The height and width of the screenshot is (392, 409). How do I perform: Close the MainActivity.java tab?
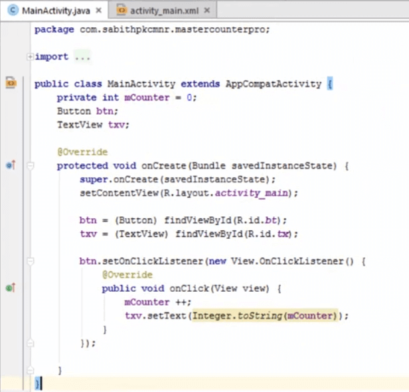pyautogui.click(x=98, y=11)
